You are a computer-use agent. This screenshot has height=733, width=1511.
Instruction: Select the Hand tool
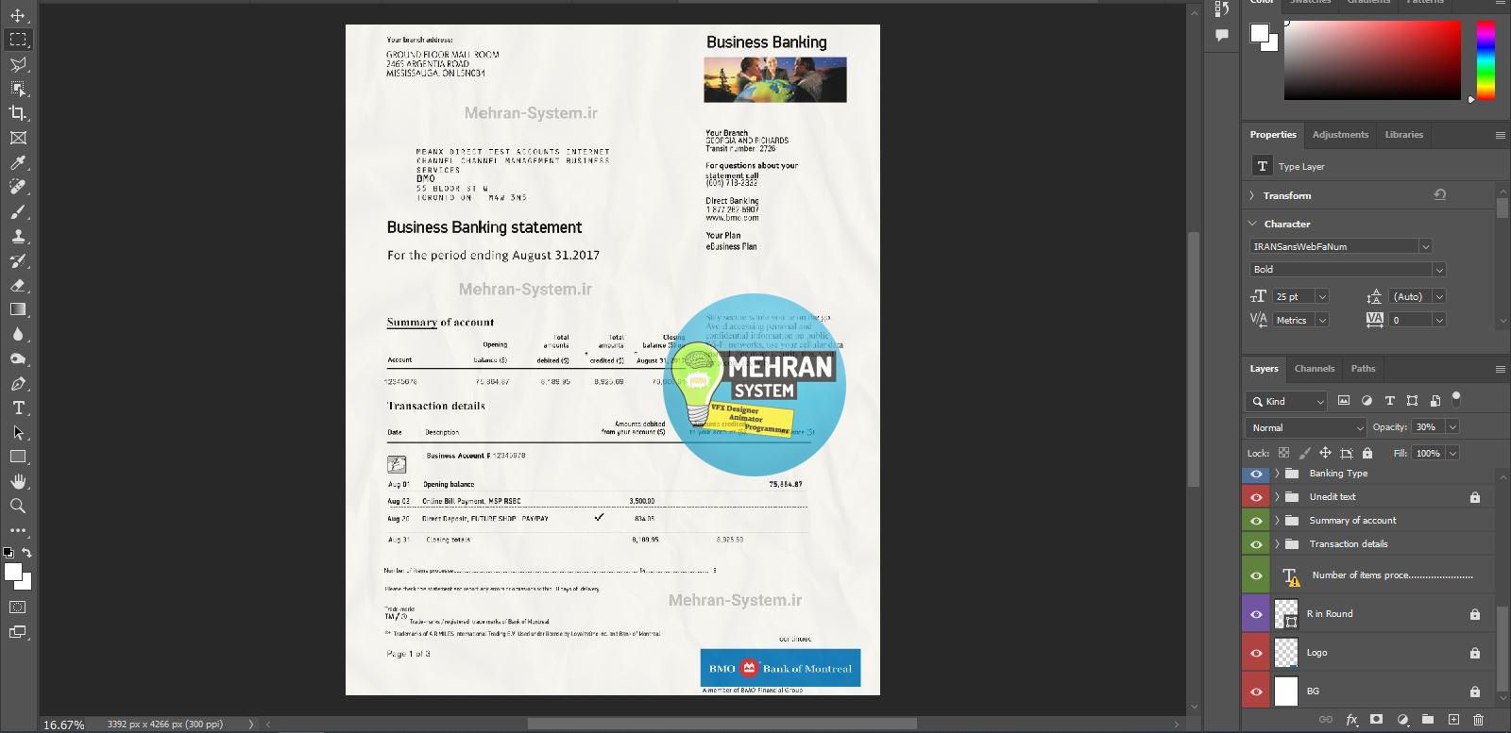(x=18, y=482)
